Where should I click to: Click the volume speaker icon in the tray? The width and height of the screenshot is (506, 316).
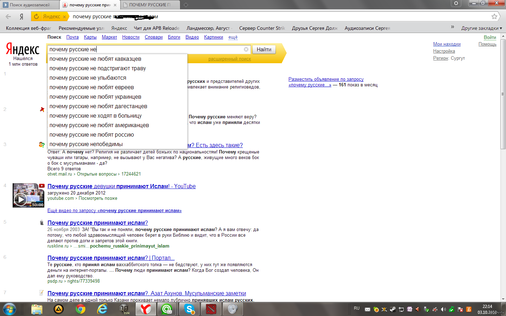coord(443,309)
